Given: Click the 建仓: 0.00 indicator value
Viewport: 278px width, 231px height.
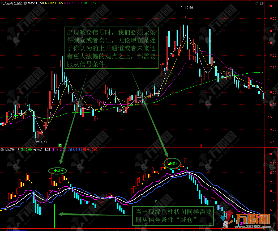Looking at the screenshot, I should tap(91, 150).
